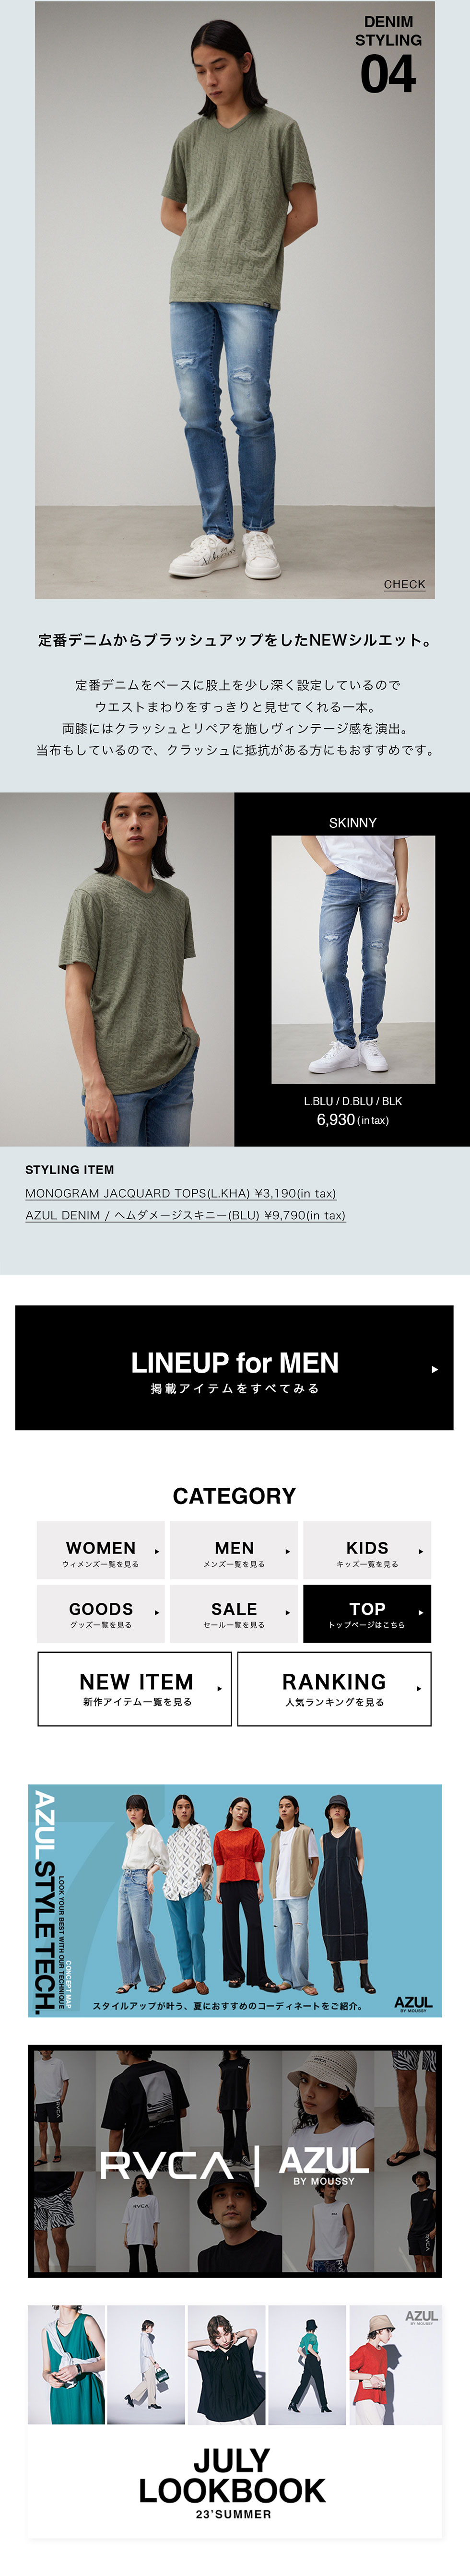Select the KIDS category
This screenshot has height=2576, width=470.
tap(367, 1550)
